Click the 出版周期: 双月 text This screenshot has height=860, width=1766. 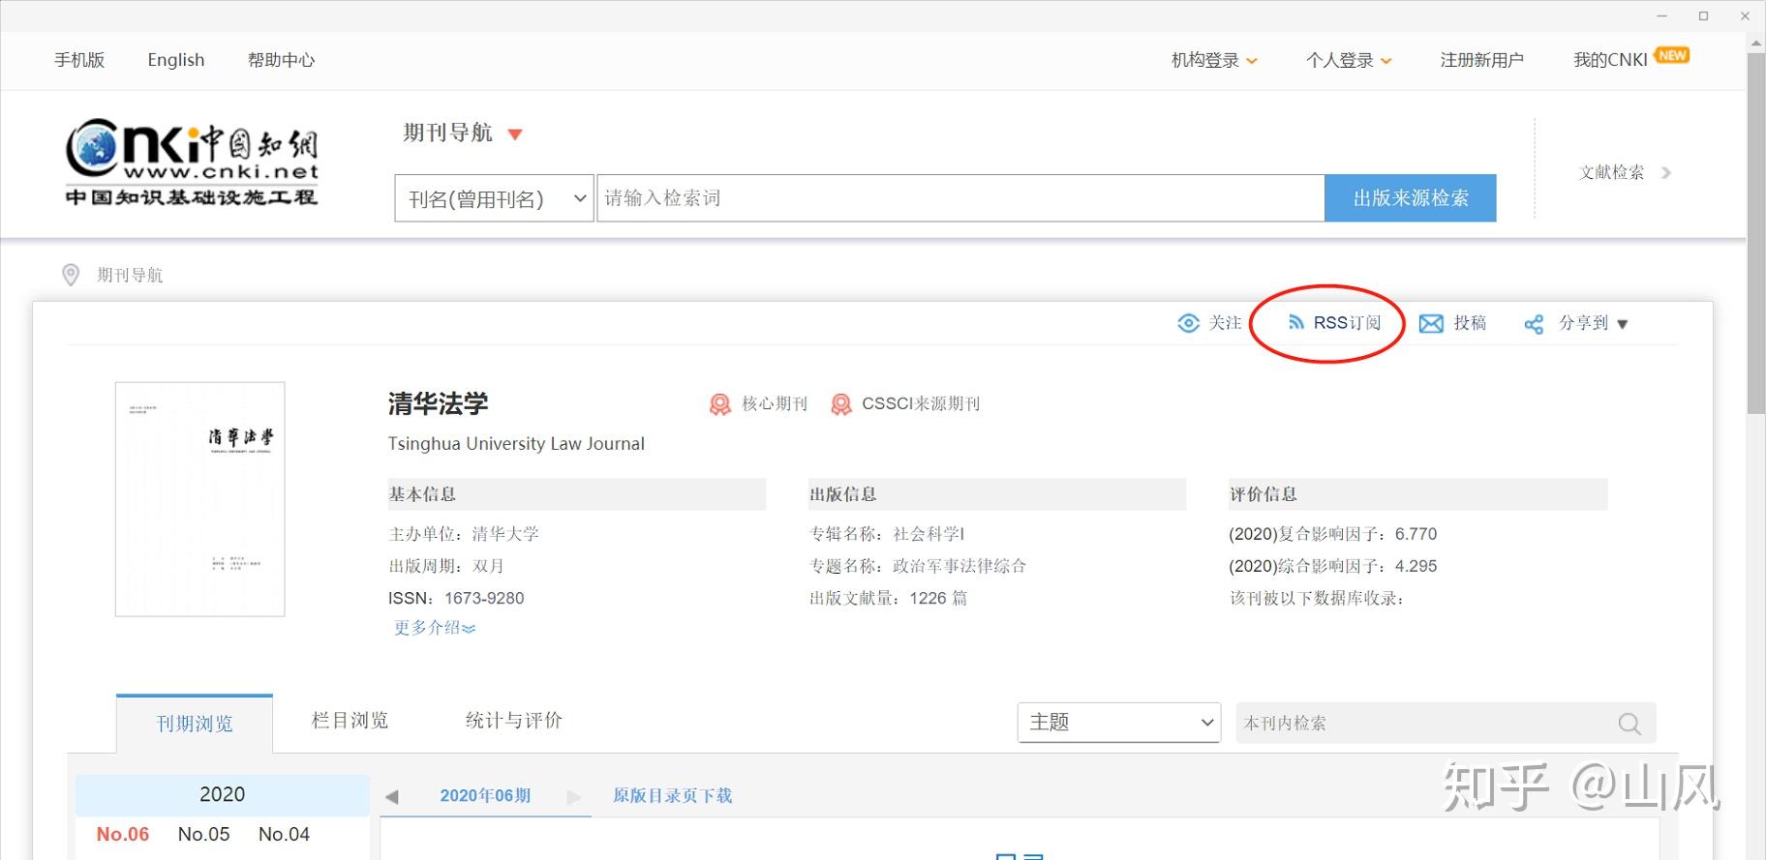[x=446, y=566]
